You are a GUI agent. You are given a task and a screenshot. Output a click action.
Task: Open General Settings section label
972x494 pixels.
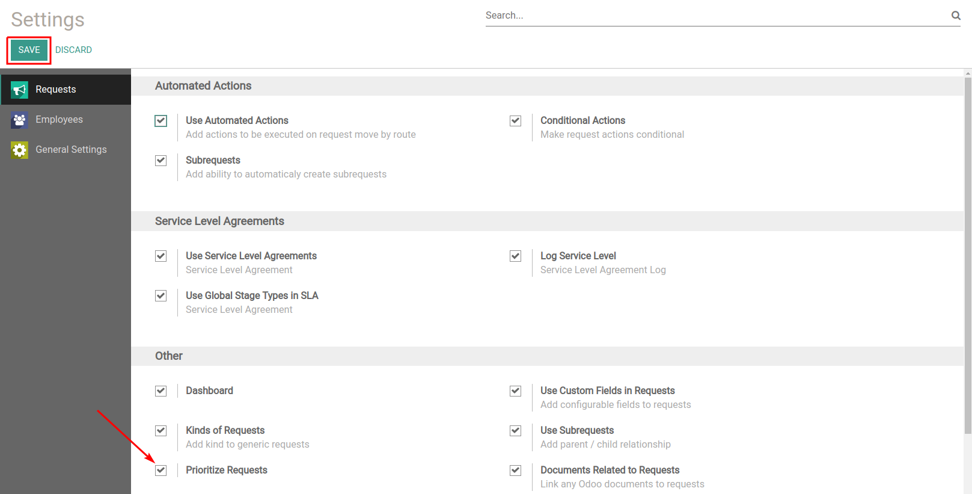pyautogui.click(x=71, y=150)
